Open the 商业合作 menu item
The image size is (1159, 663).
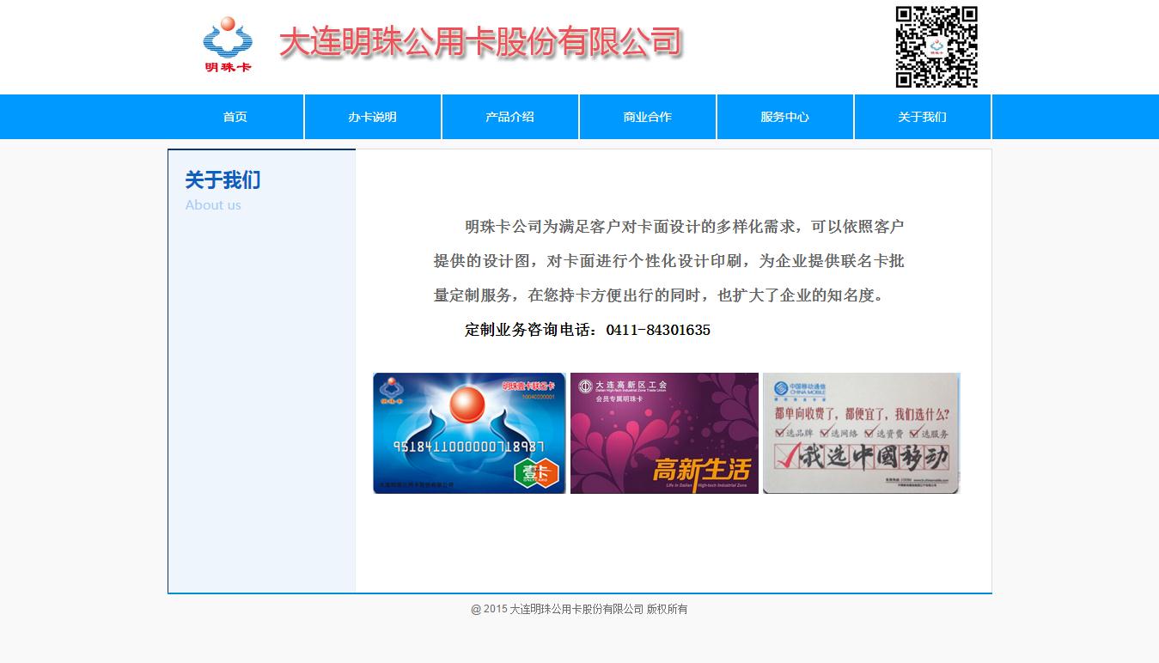[x=648, y=117]
